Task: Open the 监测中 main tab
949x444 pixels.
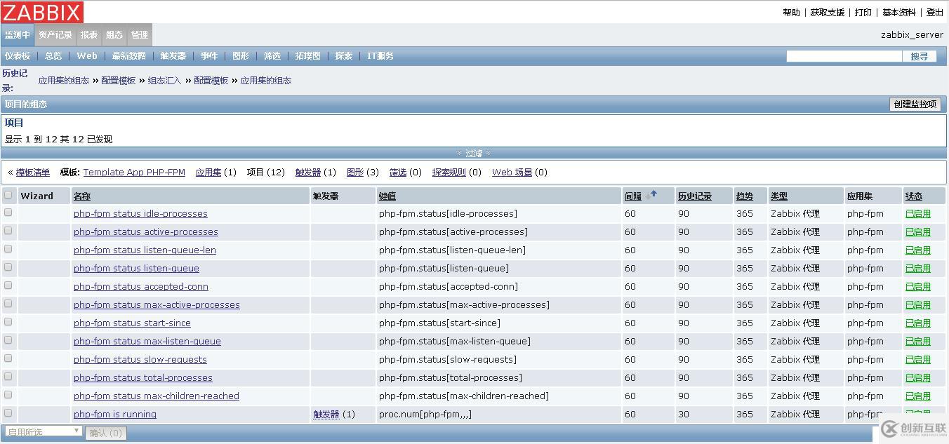Action: click(x=18, y=35)
